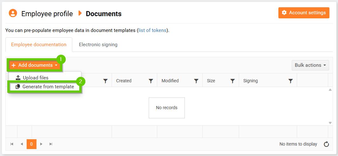Screen dimensions: 338x156
Task: Click the employee profile avatar icon
Action: [x=13, y=13]
